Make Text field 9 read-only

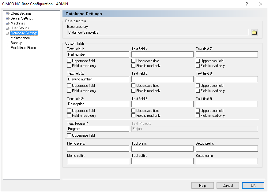pyautogui.click(x=198, y=116)
